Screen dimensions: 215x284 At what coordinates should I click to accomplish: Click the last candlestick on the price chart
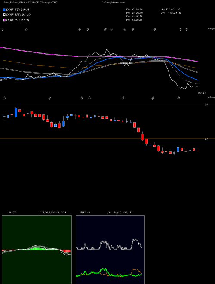pyautogui.click(x=198, y=151)
